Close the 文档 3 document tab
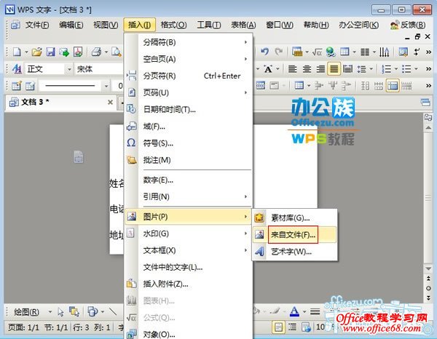The height and width of the screenshot is (339, 437). pyautogui.click(x=111, y=102)
